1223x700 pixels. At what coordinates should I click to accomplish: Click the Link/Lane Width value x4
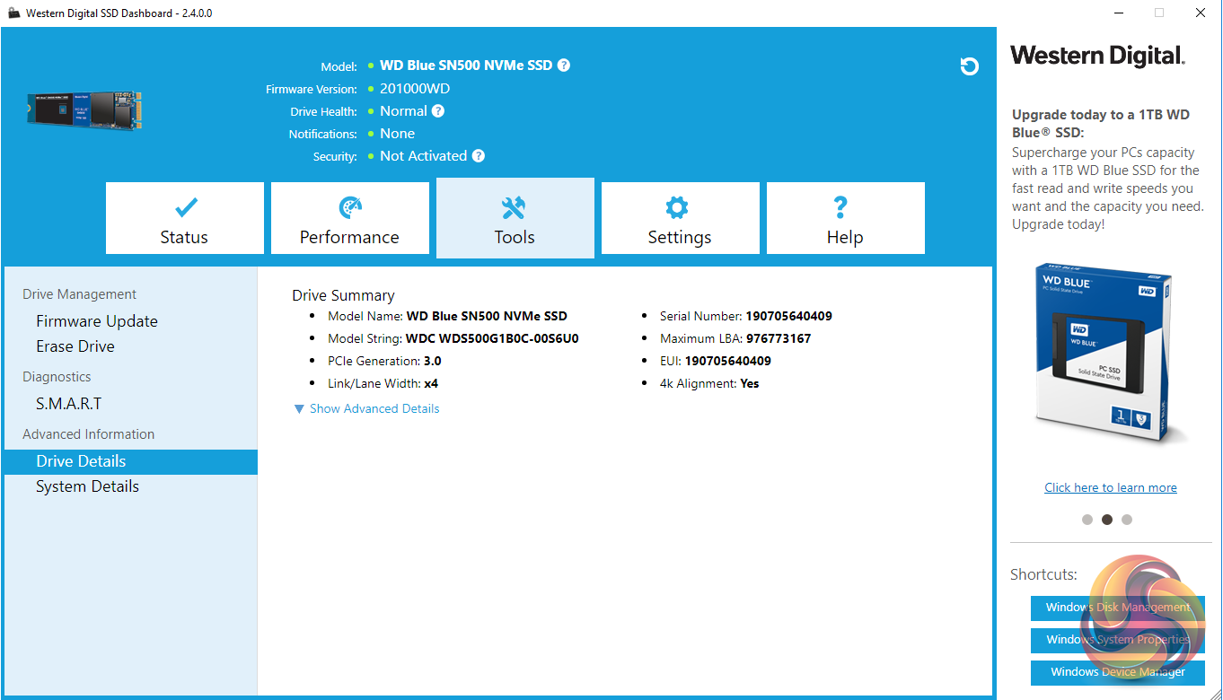[x=431, y=383]
